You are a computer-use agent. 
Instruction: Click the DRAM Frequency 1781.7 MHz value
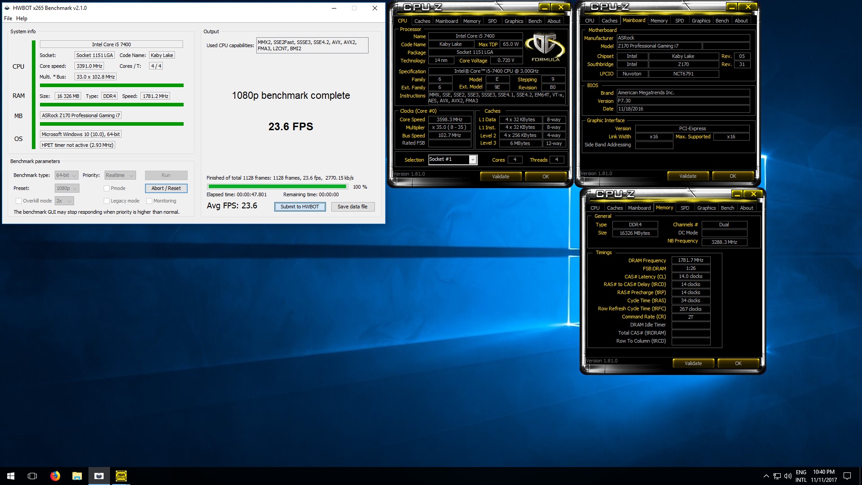690,260
